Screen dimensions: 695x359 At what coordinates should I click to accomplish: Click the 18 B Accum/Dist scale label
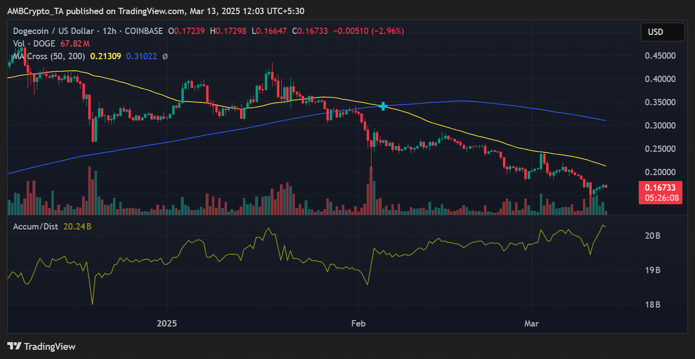click(x=652, y=305)
